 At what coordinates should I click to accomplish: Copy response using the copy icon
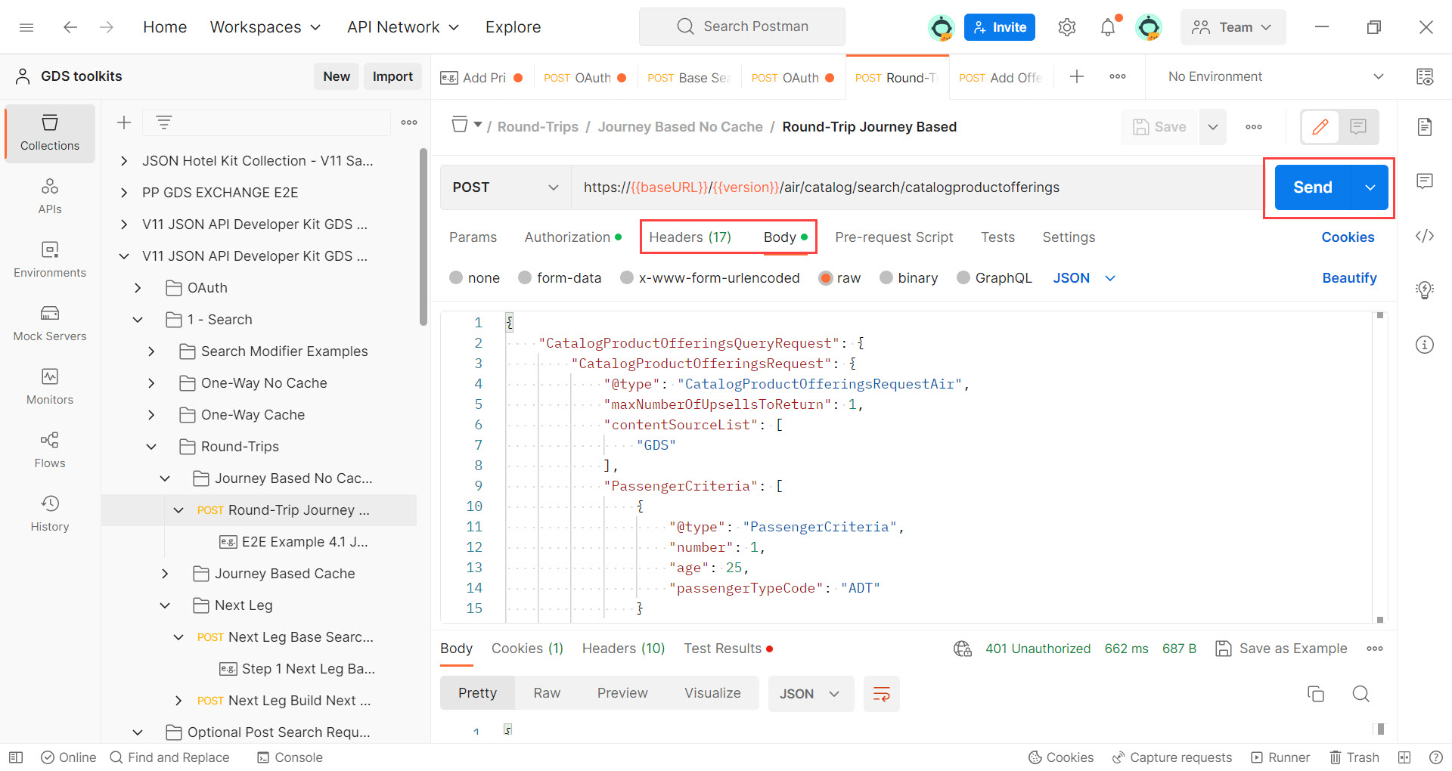pos(1316,694)
